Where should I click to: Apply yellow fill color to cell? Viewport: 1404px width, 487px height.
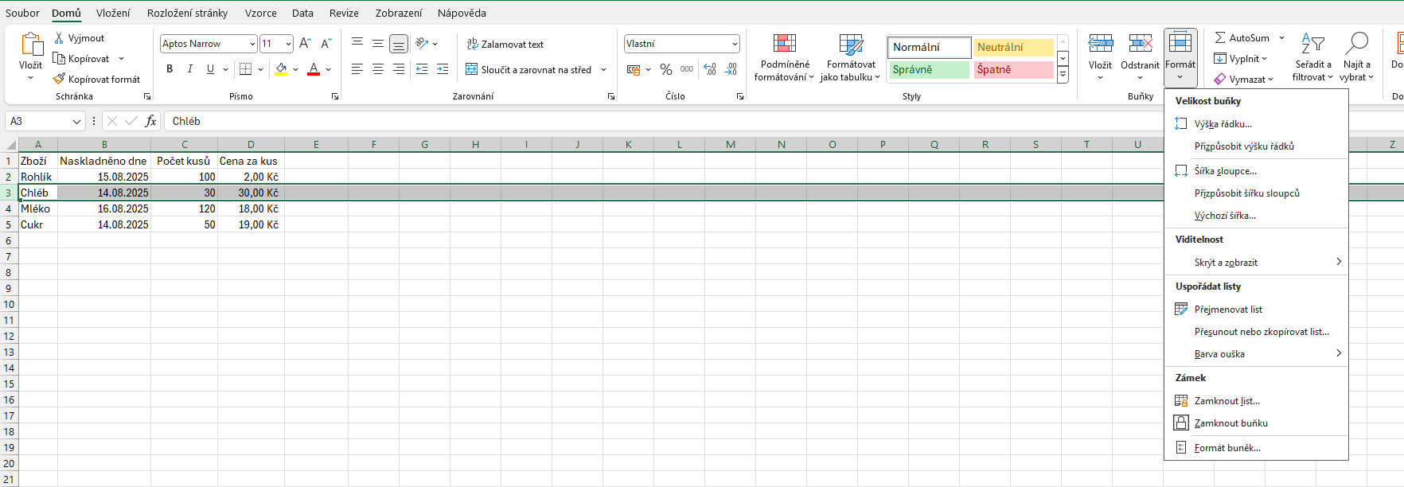(281, 69)
